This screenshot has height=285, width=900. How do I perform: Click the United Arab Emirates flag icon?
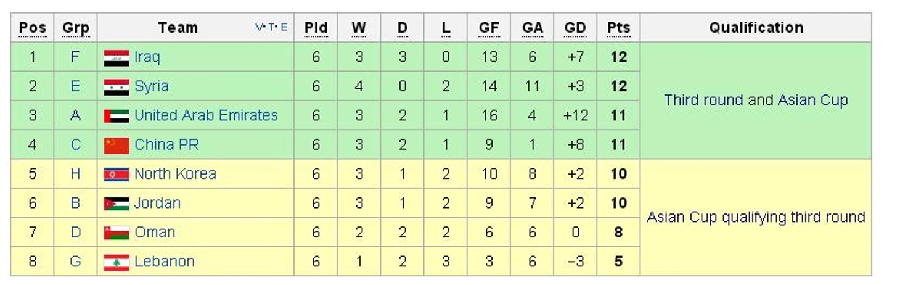click(117, 116)
